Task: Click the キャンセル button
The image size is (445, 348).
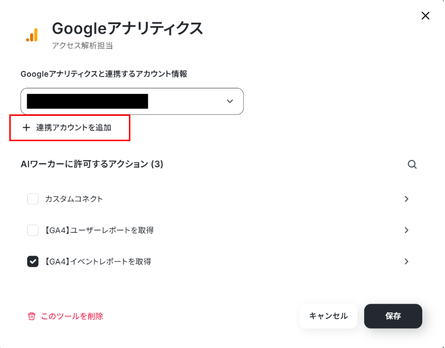Action: 328,316
